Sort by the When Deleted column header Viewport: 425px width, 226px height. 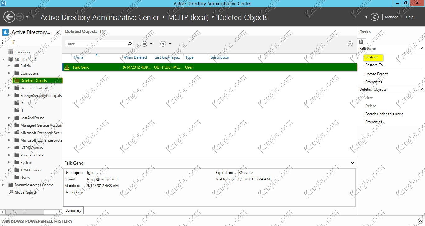click(x=135, y=57)
